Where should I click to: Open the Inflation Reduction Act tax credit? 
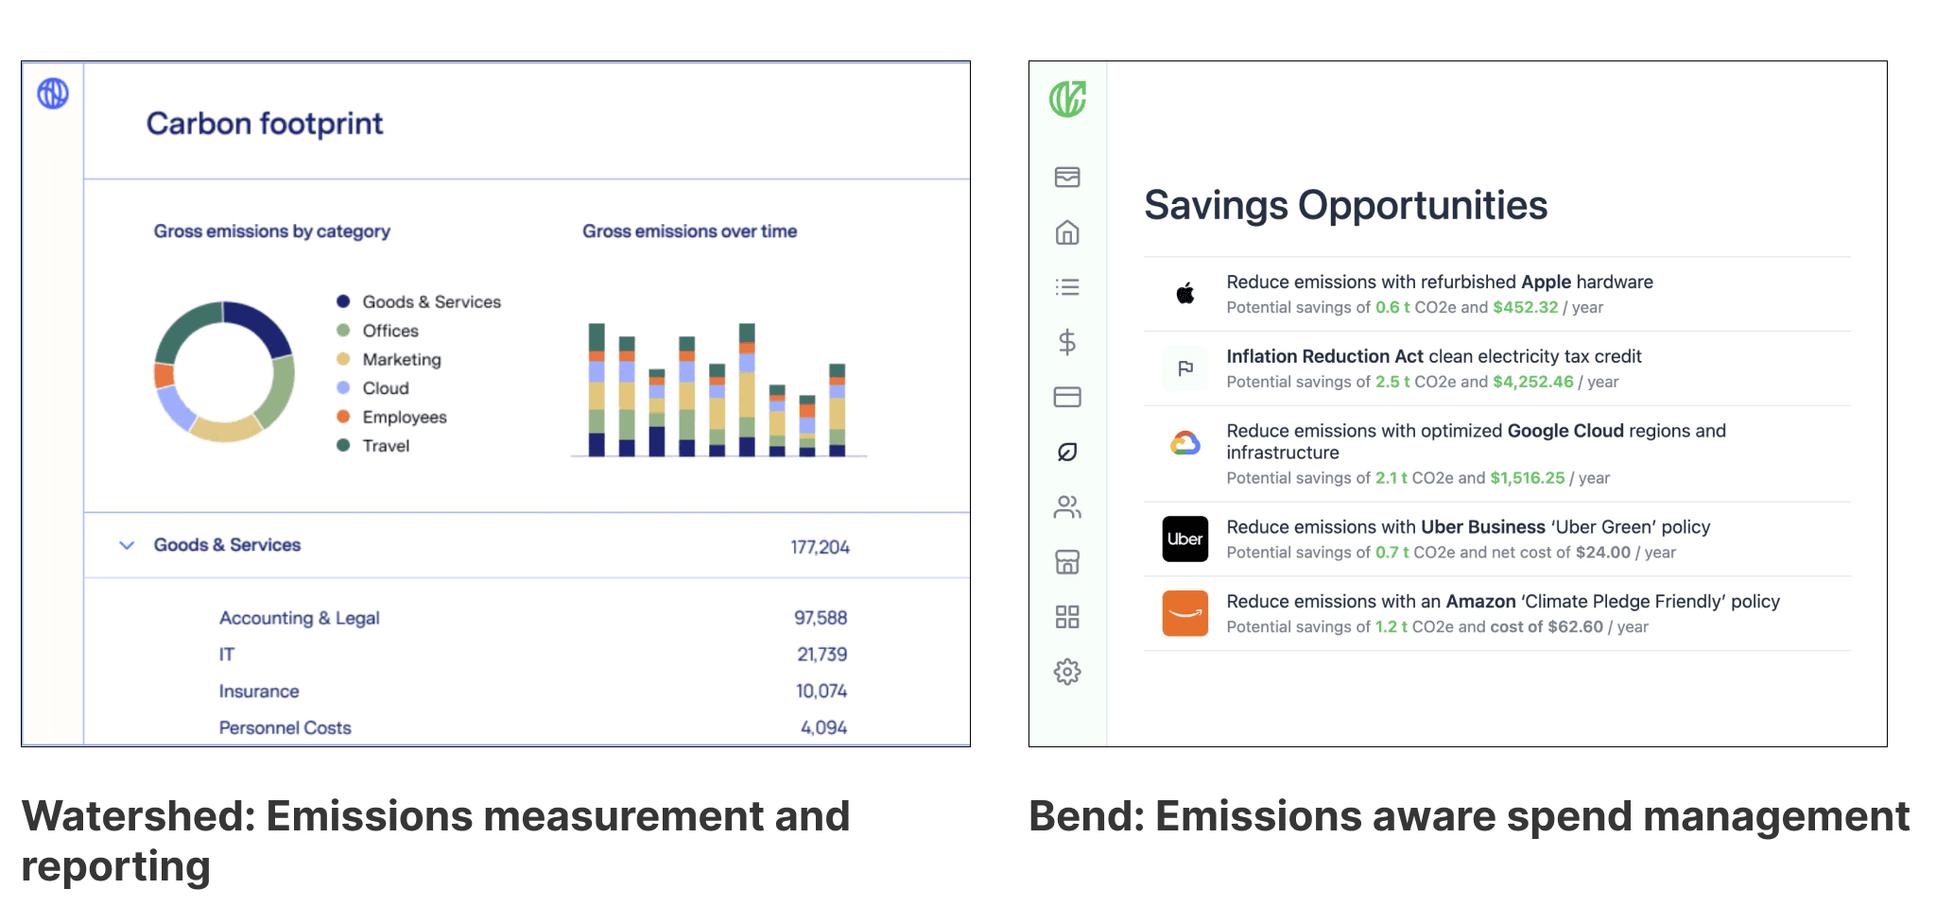[x=1433, y=356]
